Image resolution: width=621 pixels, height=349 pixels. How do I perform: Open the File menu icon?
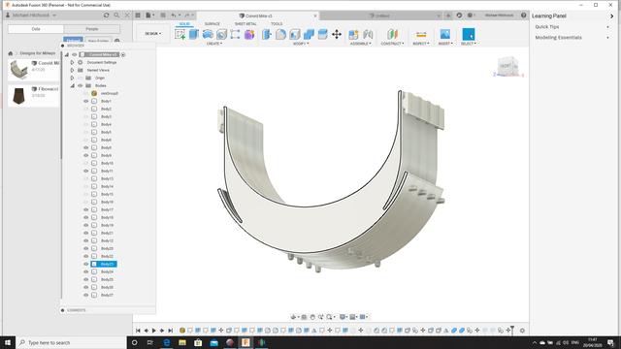[148, 16]
